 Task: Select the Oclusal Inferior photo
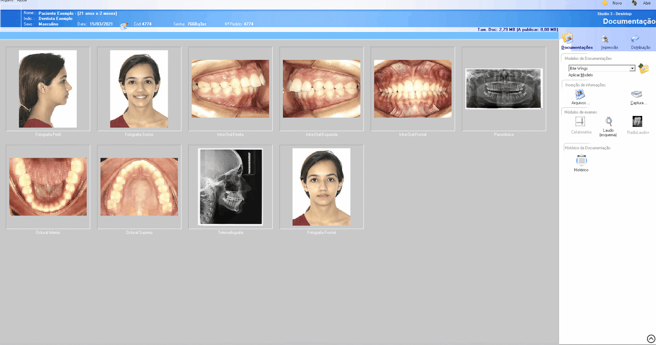[x=48, y=187]
